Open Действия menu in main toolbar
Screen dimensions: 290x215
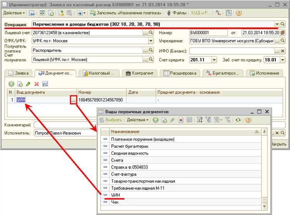pos(14,13)
